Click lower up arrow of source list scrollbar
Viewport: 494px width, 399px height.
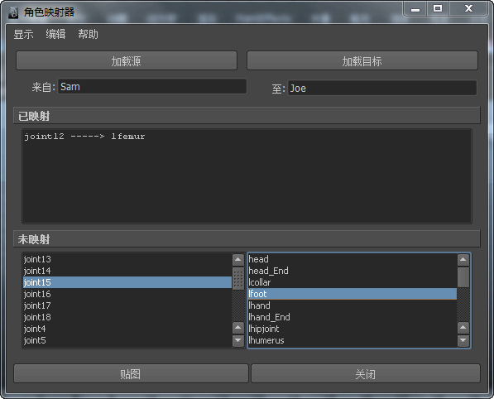[237, 328]
